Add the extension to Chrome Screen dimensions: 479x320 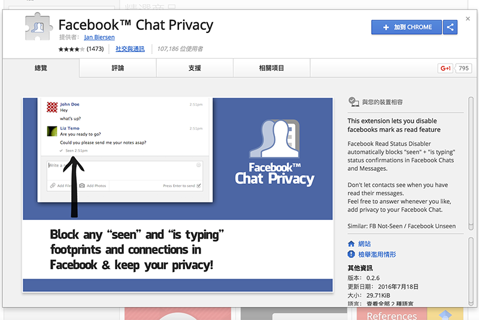[x=407, y=27]
